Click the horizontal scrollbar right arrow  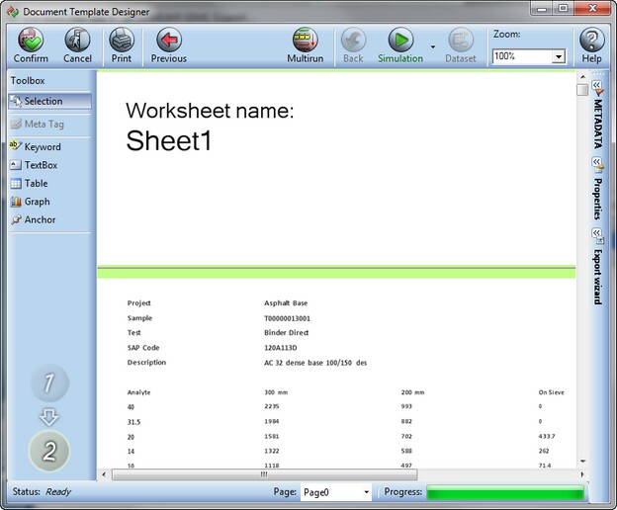coord(582,474)
